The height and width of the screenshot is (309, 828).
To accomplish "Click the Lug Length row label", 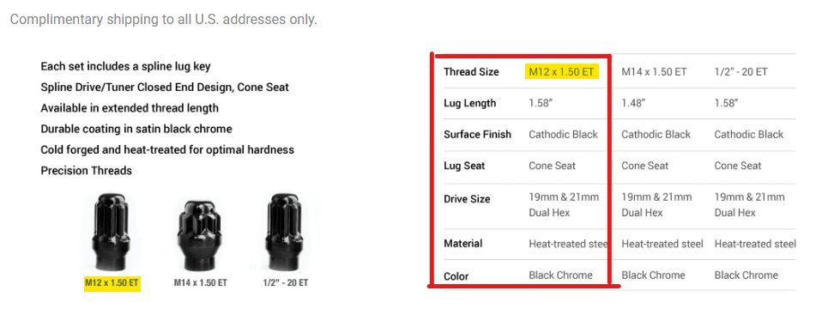I will pyautogui.click(x=470, y=104).
